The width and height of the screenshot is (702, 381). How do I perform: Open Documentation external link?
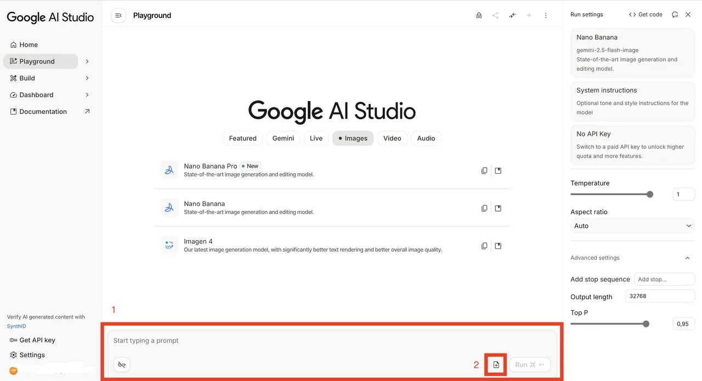[50, 111]
